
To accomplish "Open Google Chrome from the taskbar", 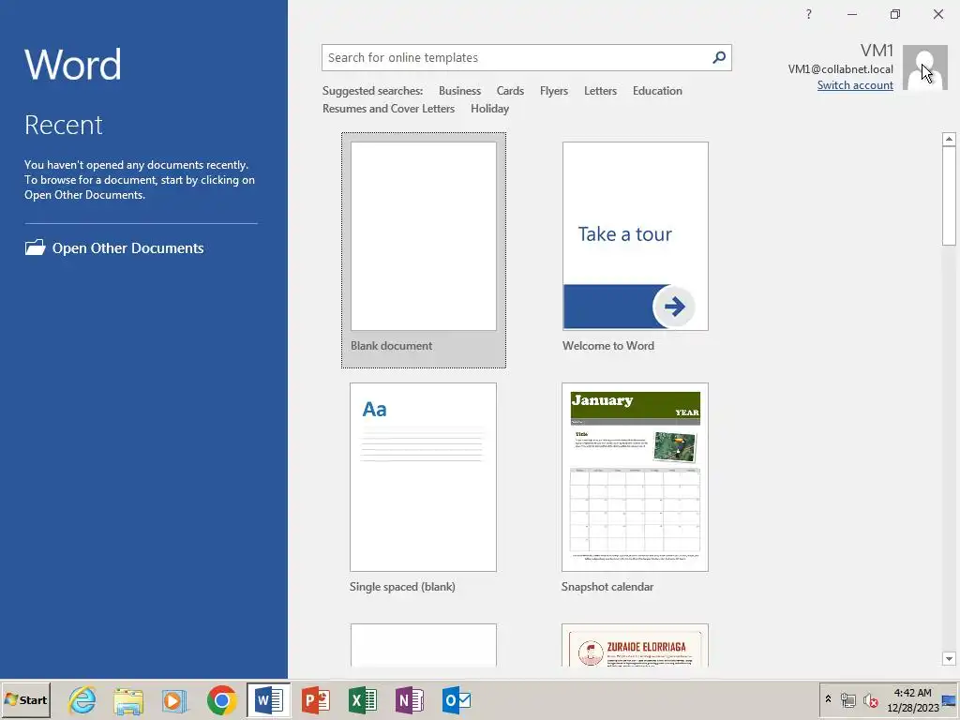I will (221, 700).
